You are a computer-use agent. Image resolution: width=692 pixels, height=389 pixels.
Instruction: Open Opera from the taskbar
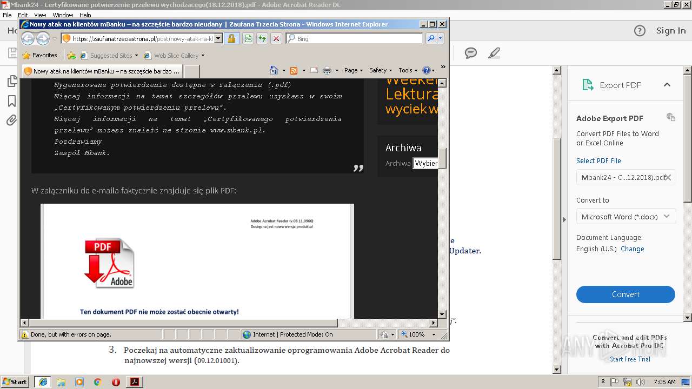point(116,382)
